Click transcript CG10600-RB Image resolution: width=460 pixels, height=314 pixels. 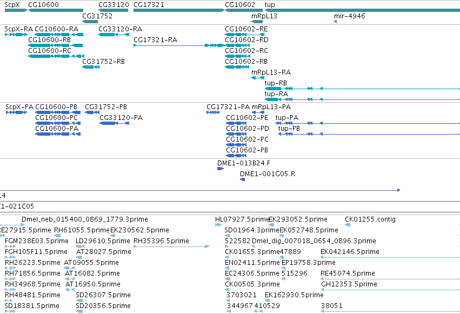(x=56, y=45)
